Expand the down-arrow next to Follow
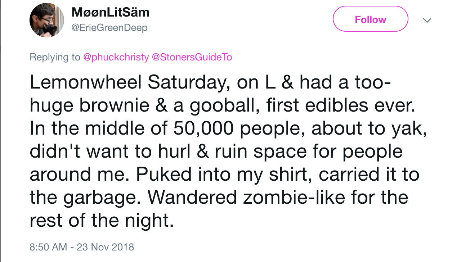Screen dimensions: 461x262 click(427, 21)
